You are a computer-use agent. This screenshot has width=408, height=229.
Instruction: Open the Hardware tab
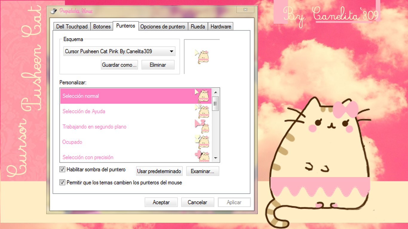click(x=220, y=26)
